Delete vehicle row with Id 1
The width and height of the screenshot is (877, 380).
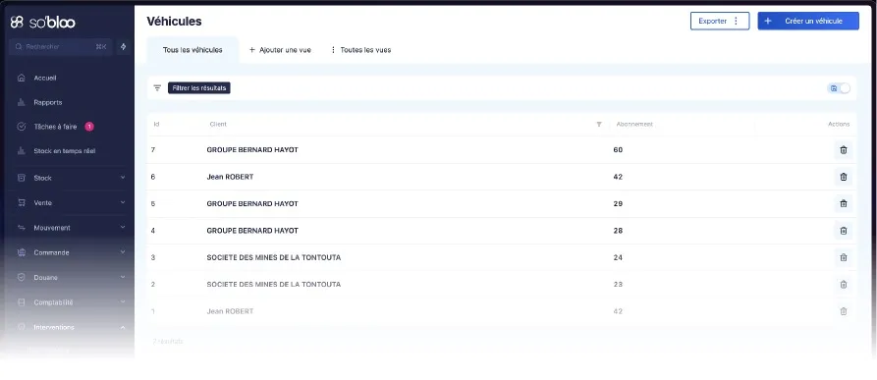click(844, 311)
